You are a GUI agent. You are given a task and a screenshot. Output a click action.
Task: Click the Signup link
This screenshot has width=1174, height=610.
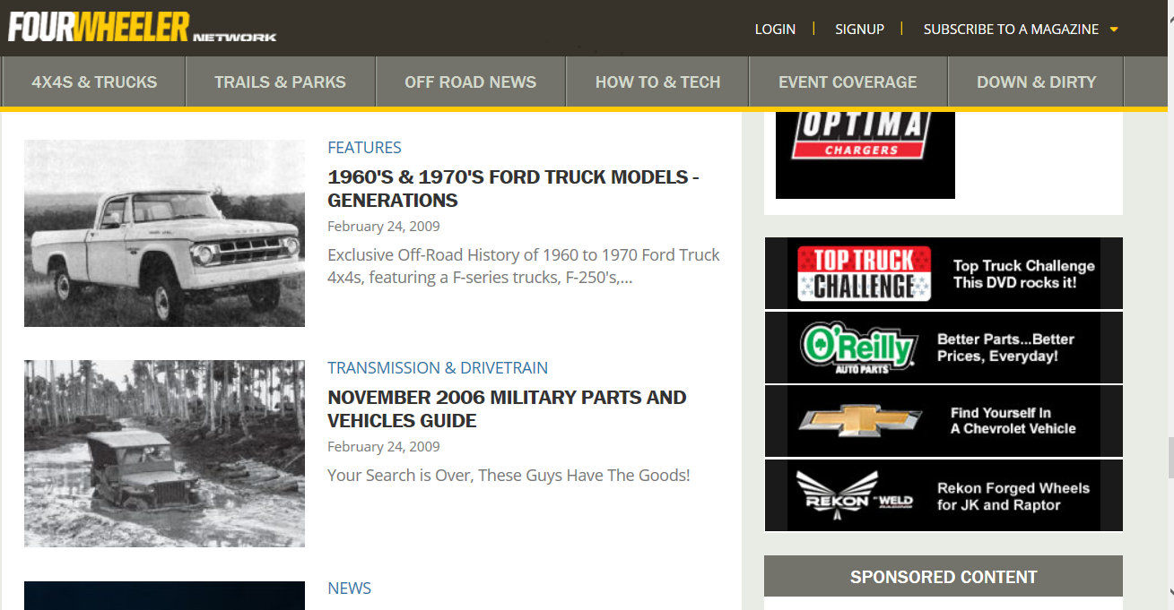[x=859, y=30]
